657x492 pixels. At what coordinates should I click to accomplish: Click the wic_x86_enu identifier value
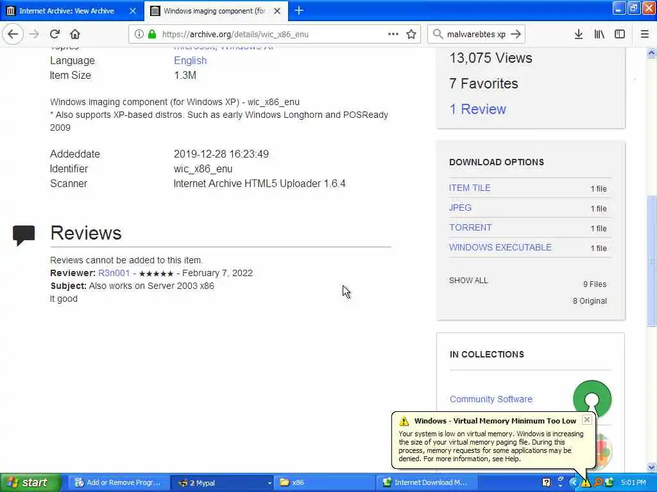[203, 169]
